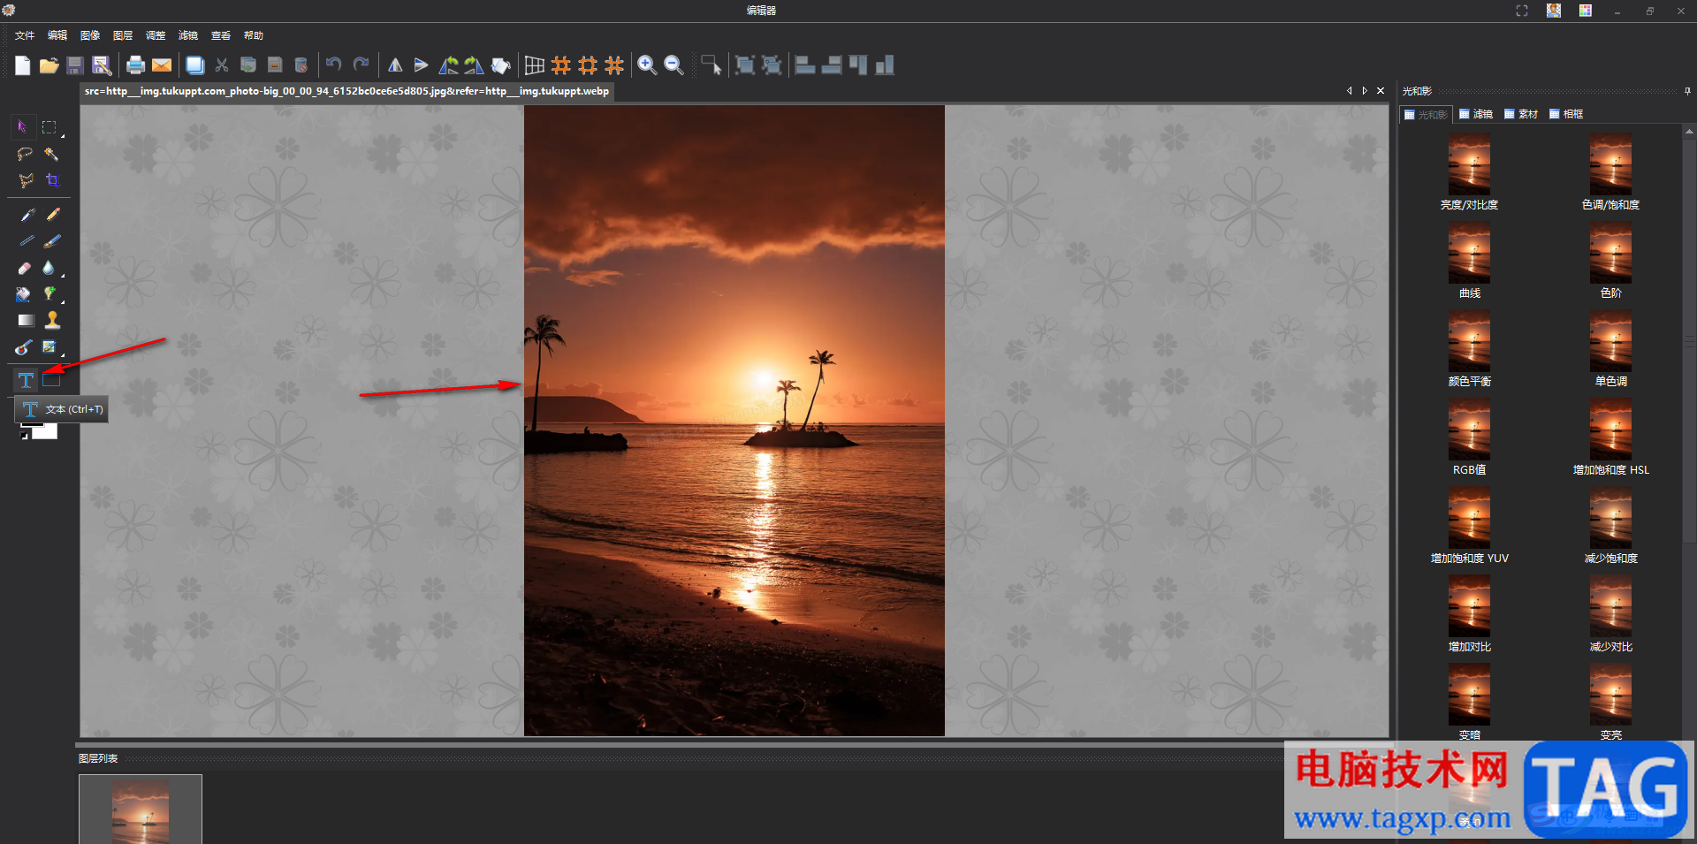Close the open document tab
This screenshot has width=1697, height=844.
tap(1381, 91)
